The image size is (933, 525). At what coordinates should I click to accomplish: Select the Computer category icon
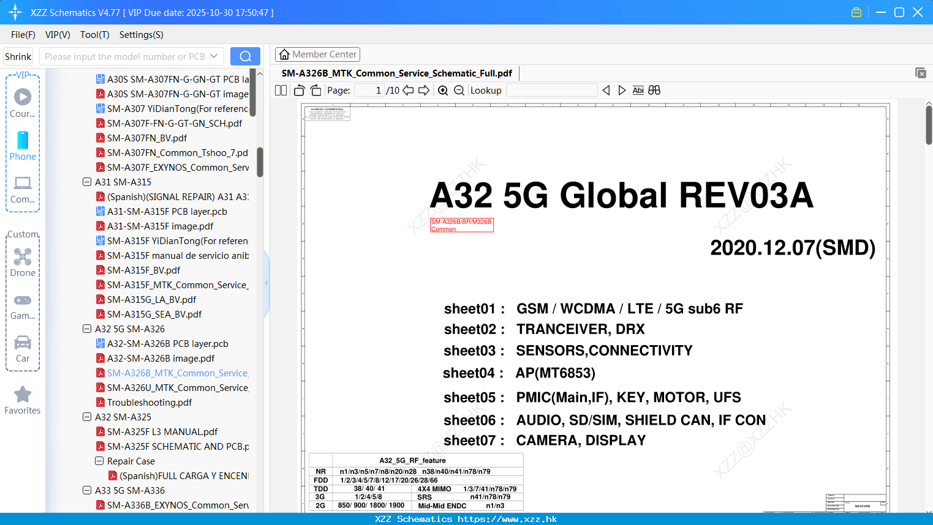pyautogui.click(x=23, y=188)
